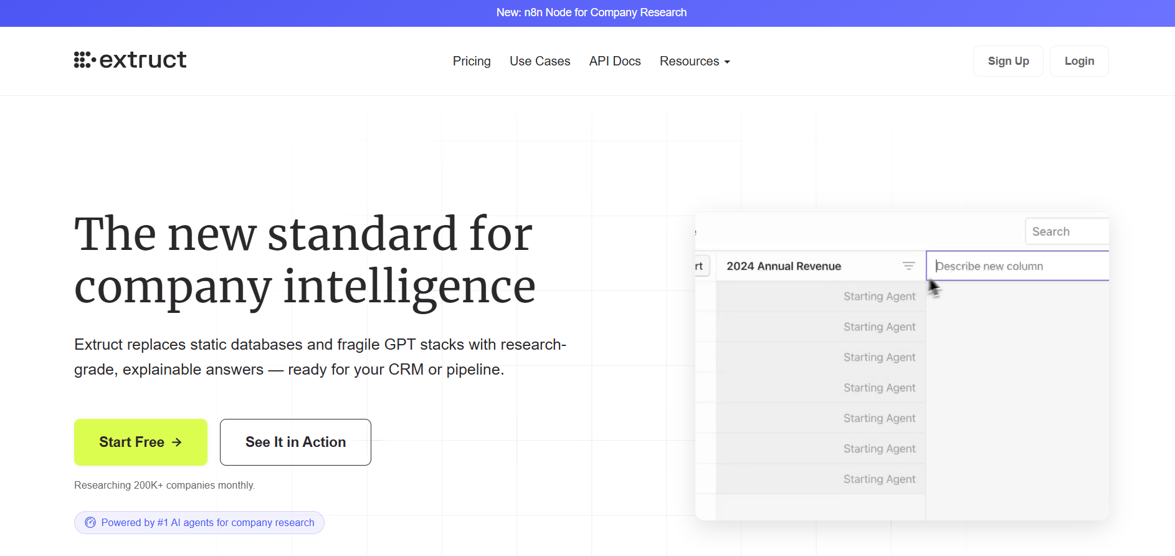The width and height of the screenshot is (1175, 556).
Task: Select the 2024 Annual Revenue column header
Action: pyautogui.click(x=784, y=266)
